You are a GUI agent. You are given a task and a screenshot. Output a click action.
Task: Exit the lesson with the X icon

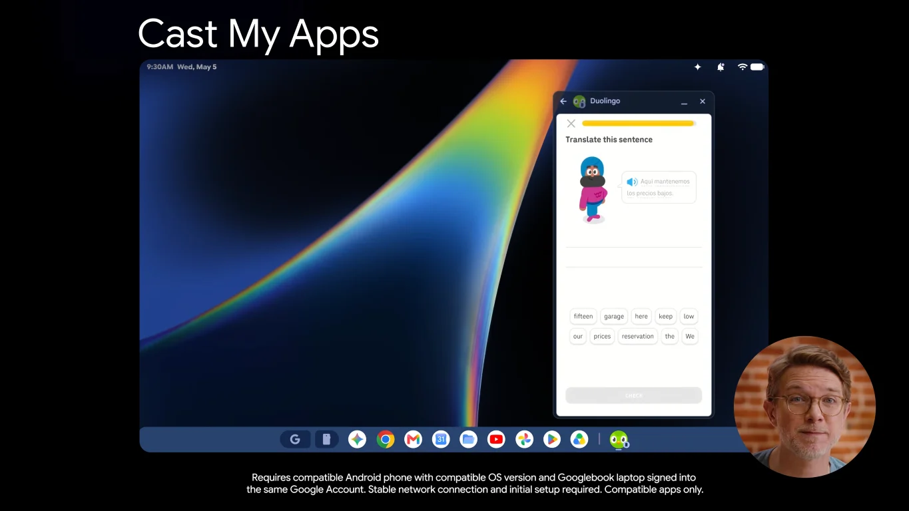tap(571, 123)
